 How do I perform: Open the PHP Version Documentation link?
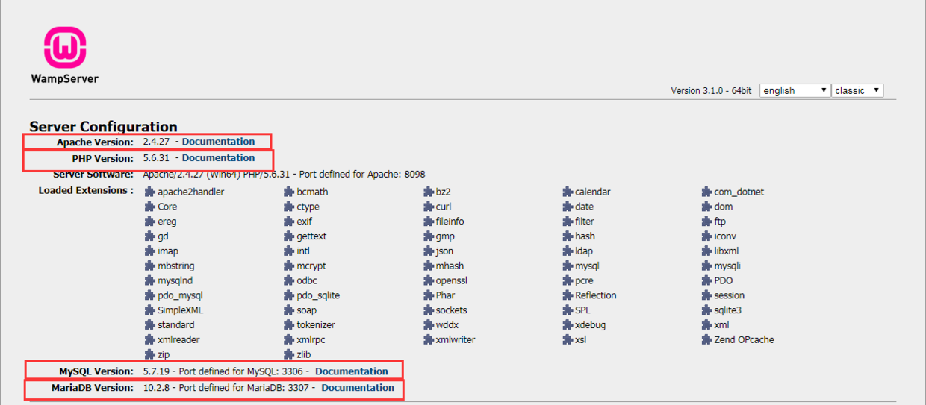click(218, 158)
